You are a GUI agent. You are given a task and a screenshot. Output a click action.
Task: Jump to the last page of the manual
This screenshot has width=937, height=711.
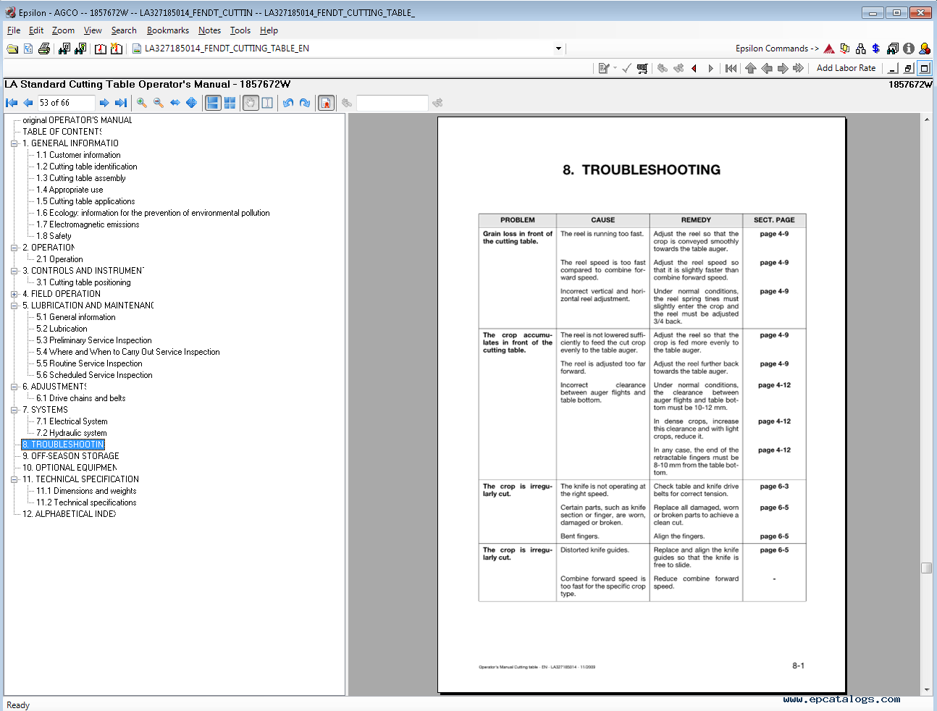121,103
